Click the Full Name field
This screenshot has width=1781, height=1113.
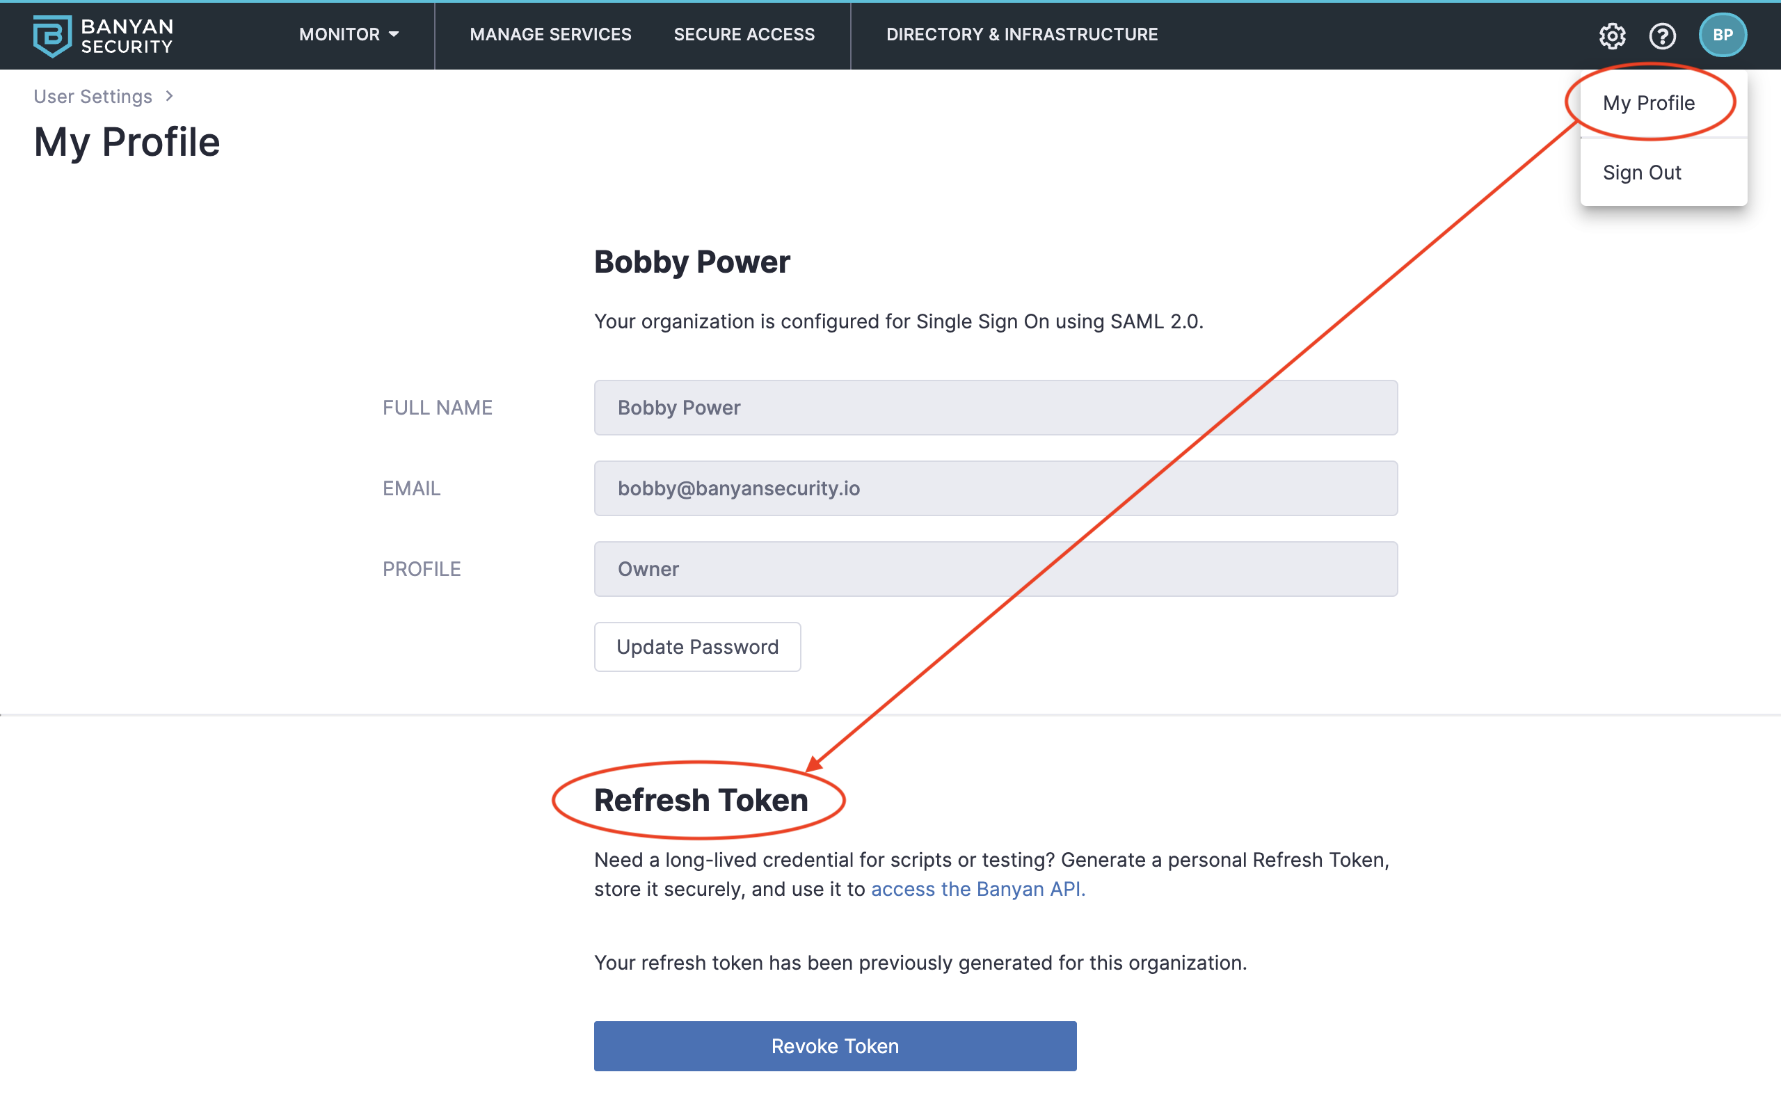(995, 408)
